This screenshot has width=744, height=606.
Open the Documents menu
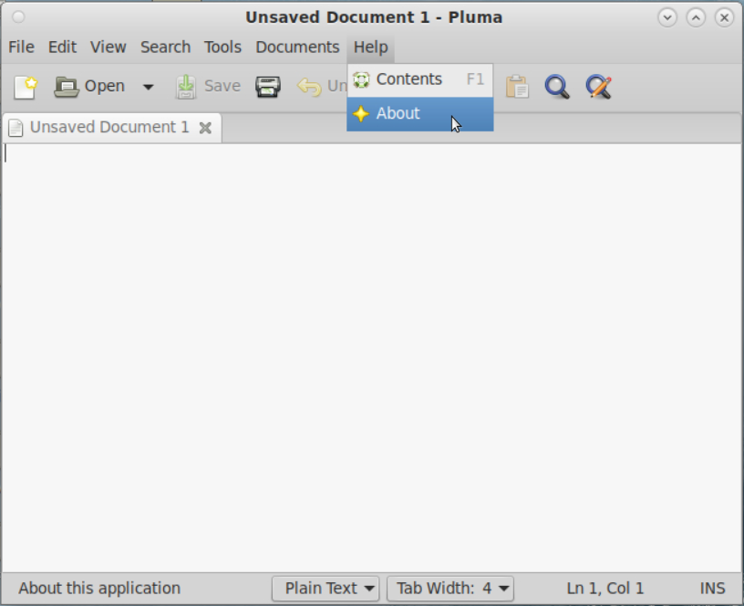coord(297,47)
